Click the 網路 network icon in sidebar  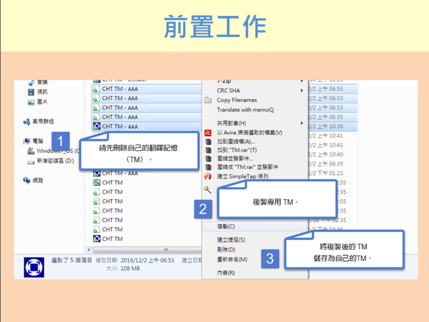point(27,180)
